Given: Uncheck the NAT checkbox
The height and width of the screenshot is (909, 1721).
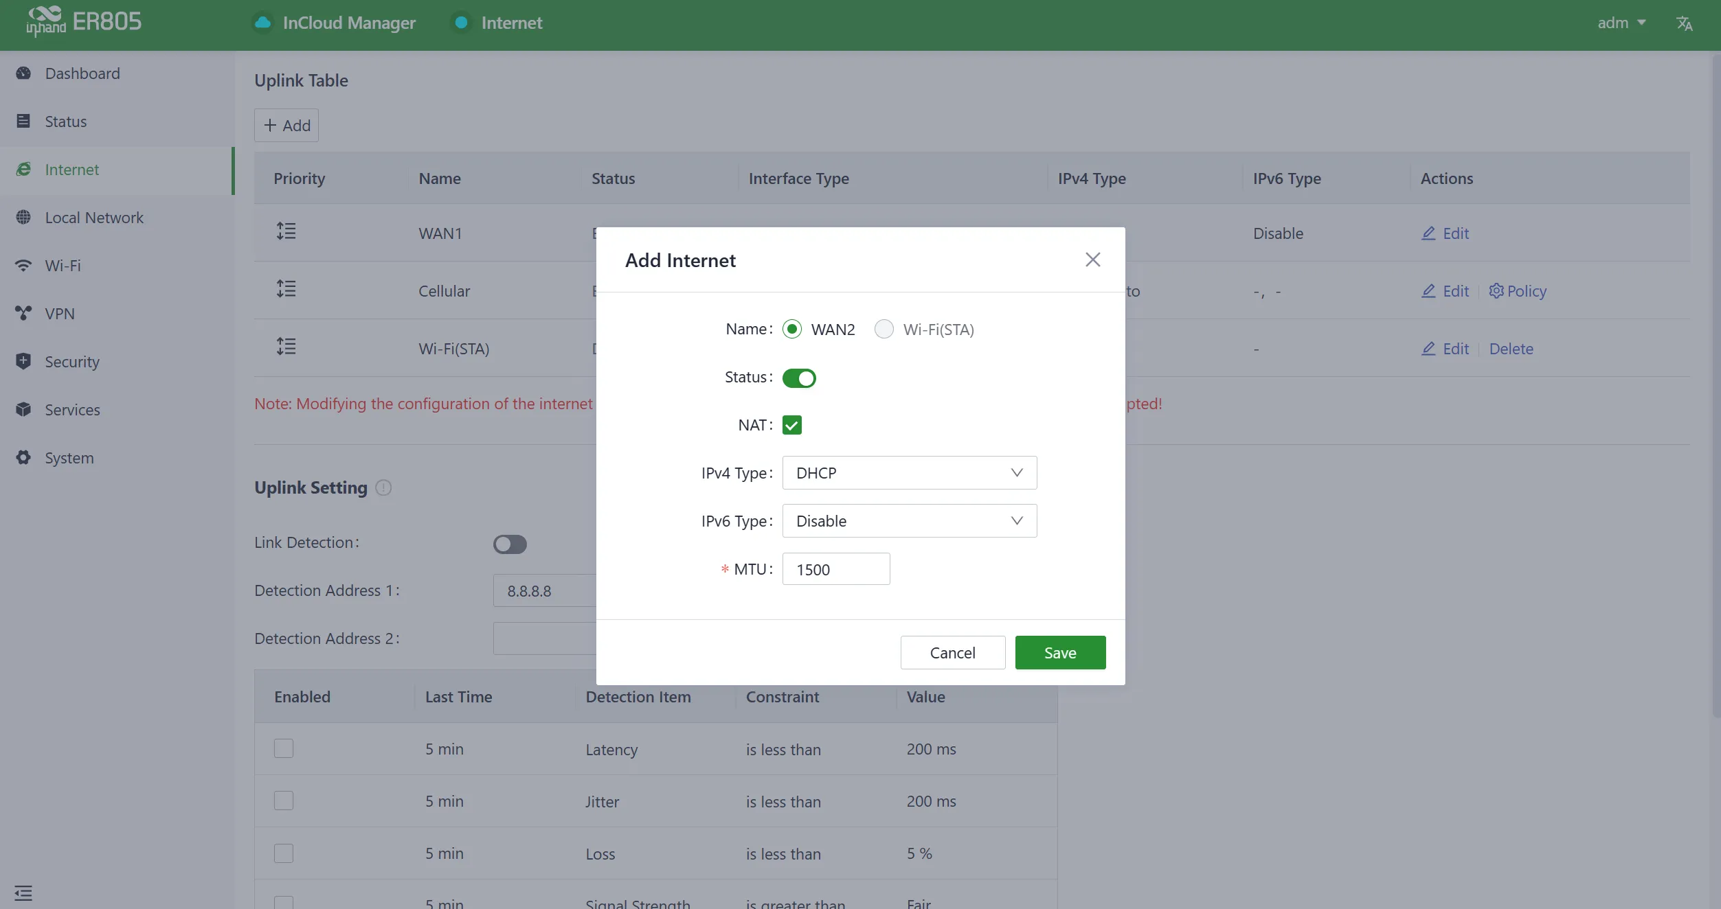Looking at the screenshot, I should tap(791, 426).
